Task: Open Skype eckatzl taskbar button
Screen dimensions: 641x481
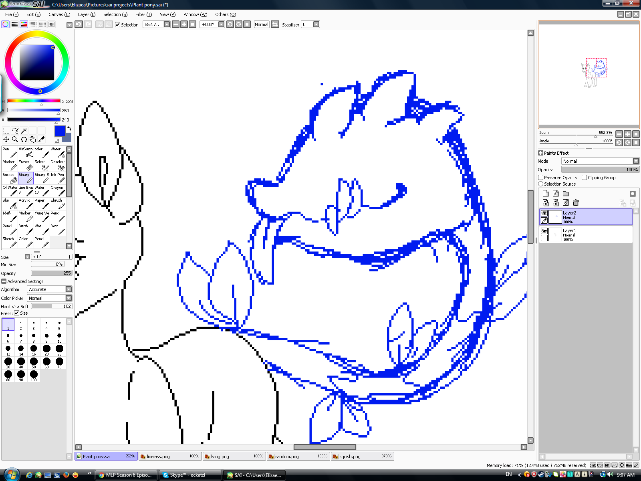Action: (190, 475)
